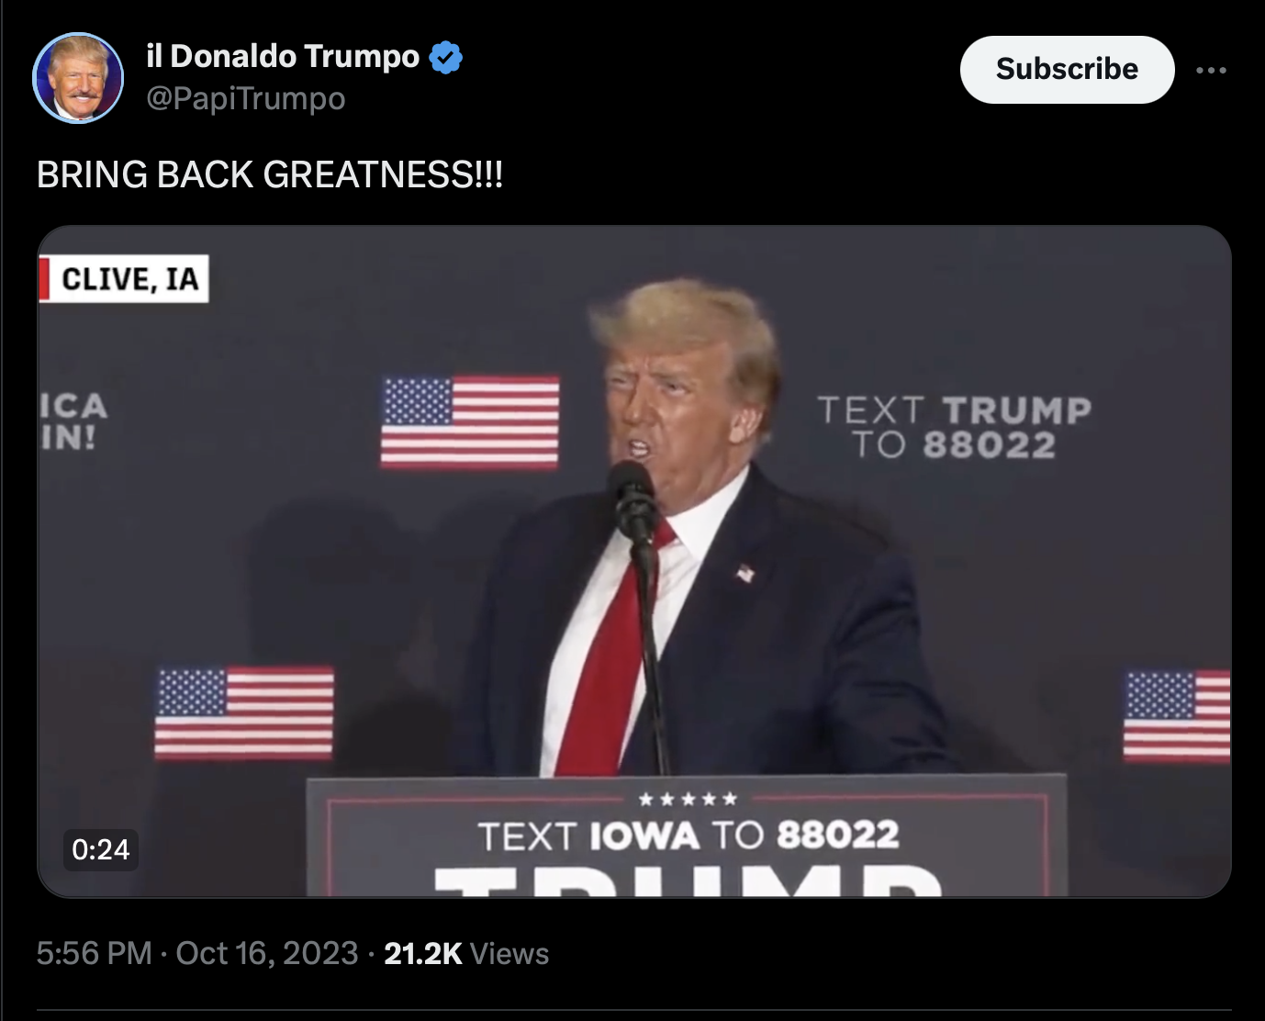Open the il Donaldo Trumpo profile avatar

click(78, 78)
